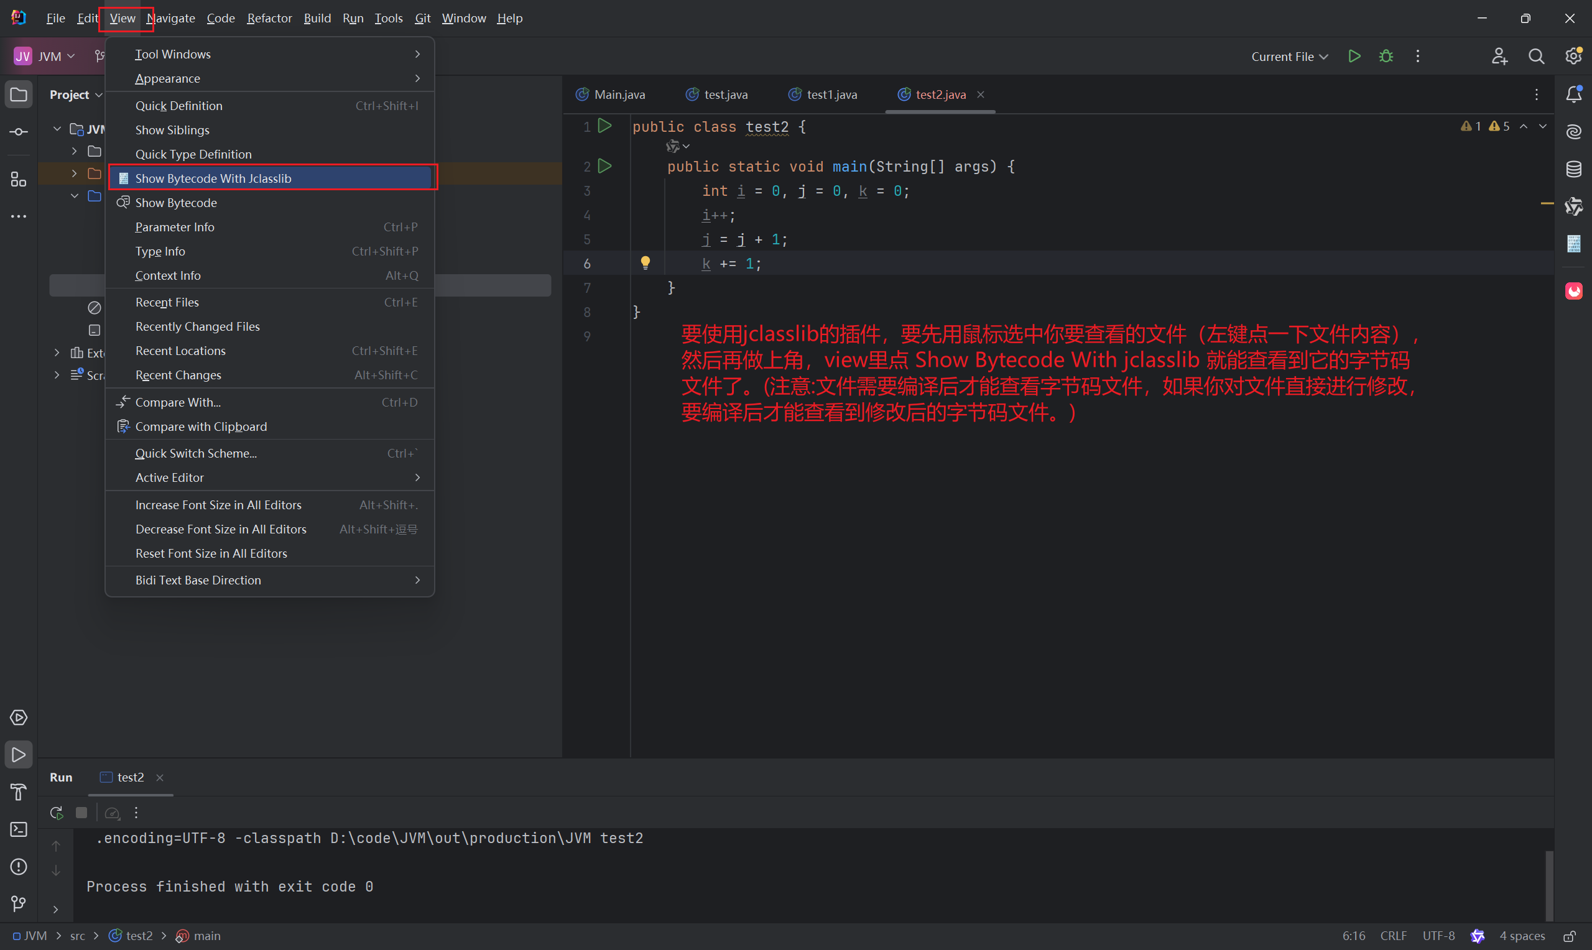Open the Structure tool window icon
The image size is (1592, 950).
point(19,179)
